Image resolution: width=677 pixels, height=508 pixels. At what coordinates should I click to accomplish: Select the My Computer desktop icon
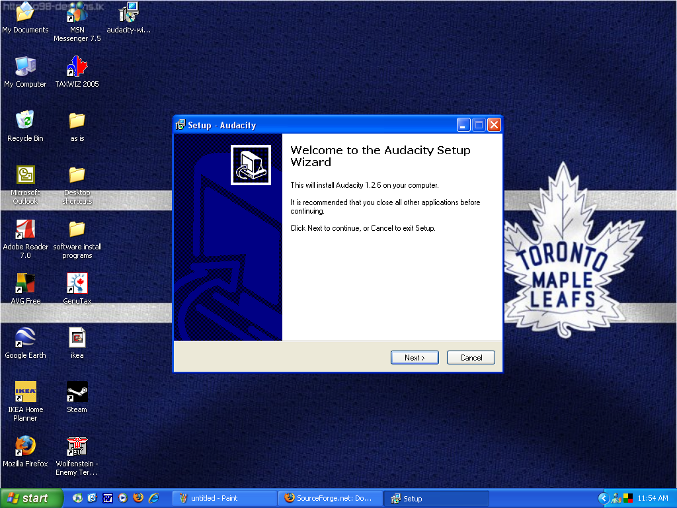pyautogui.click(x=25, y=73)
